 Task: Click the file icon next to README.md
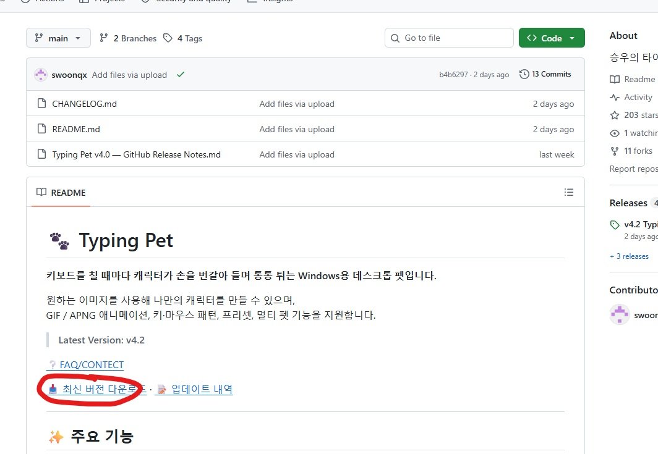pyautogui.click(x=41, y=128)
